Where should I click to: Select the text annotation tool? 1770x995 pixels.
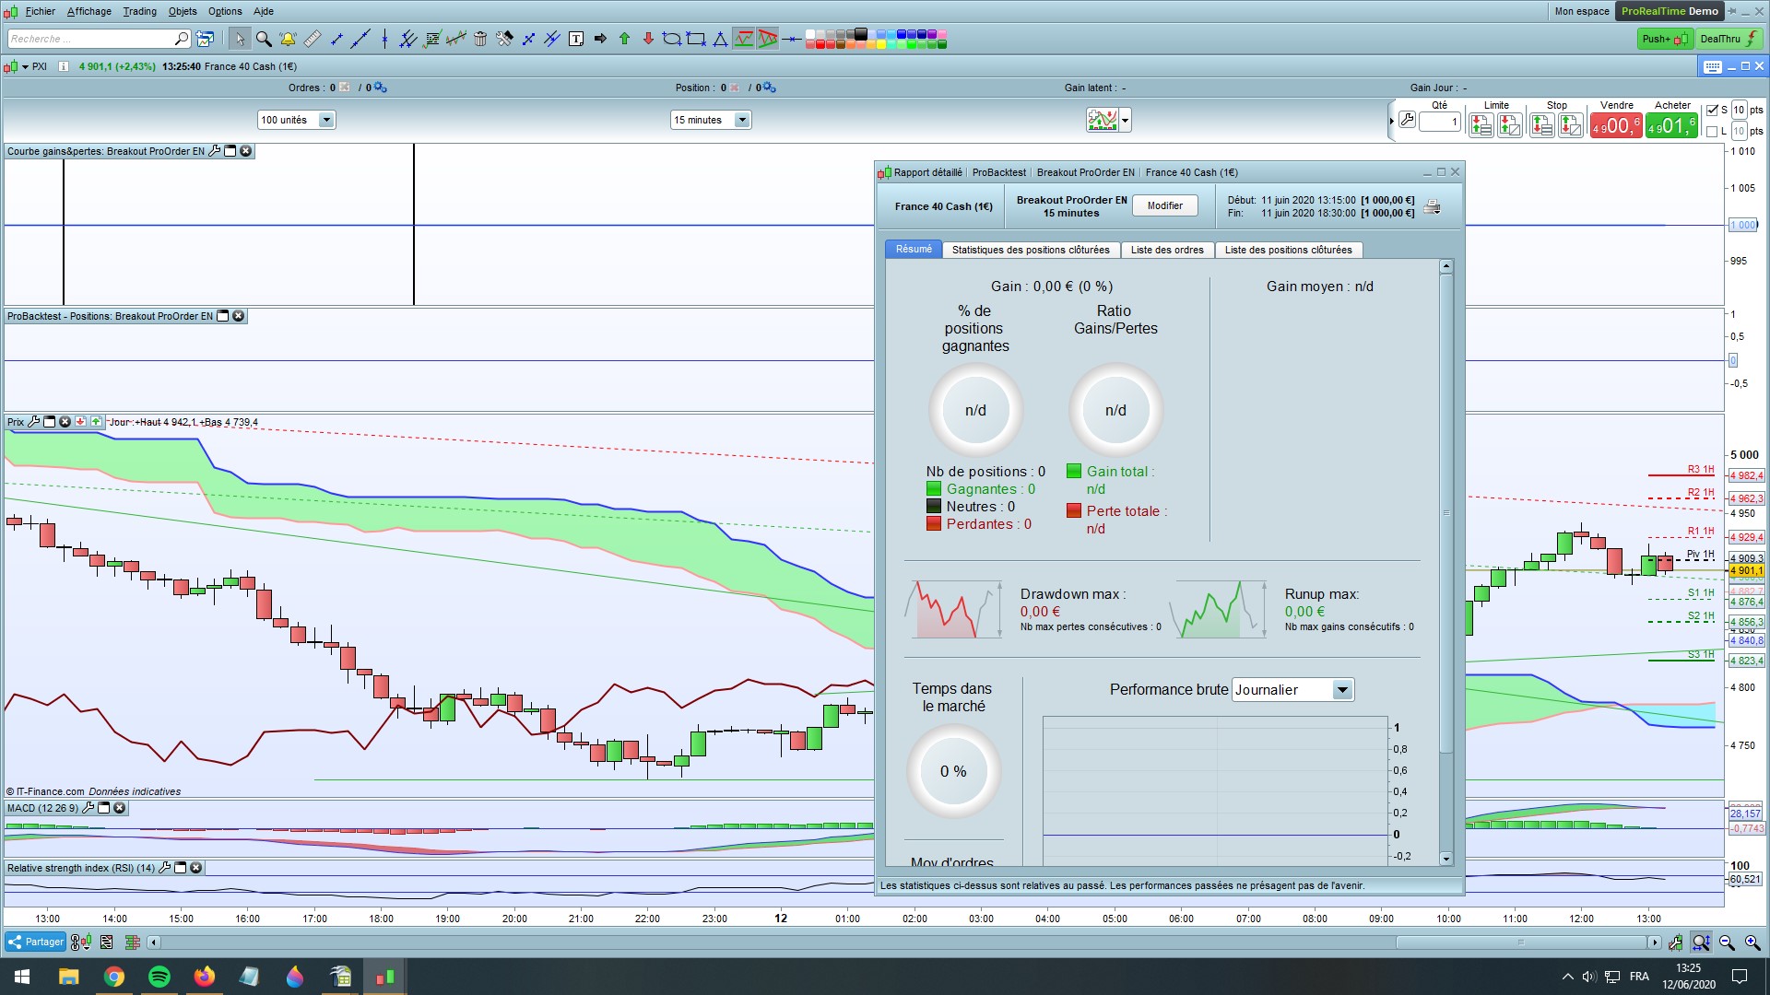click(x=576, y=39)
